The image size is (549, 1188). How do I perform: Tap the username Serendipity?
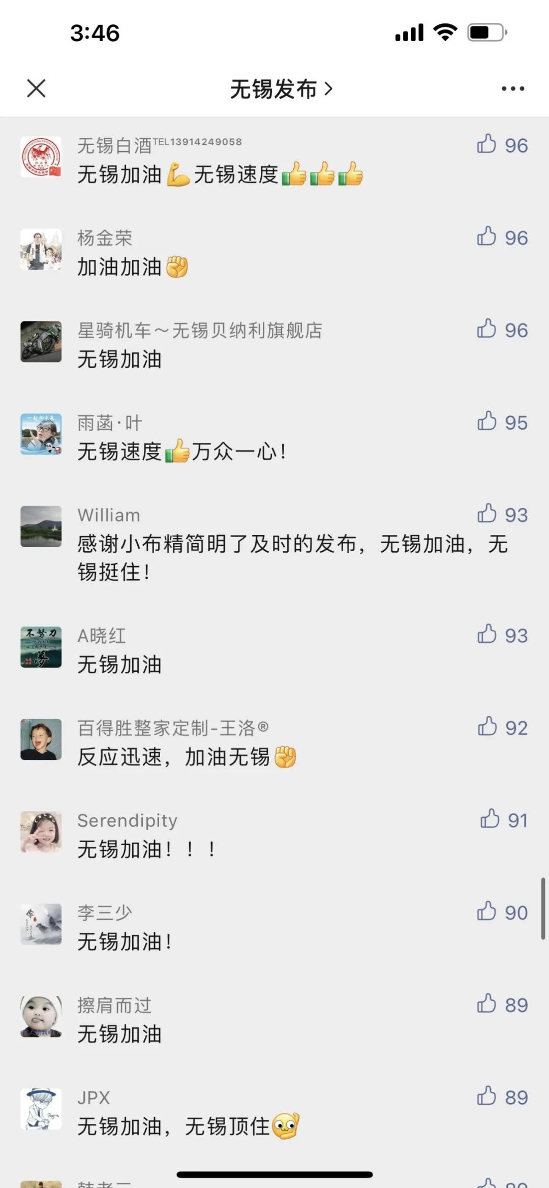[127, 820]
